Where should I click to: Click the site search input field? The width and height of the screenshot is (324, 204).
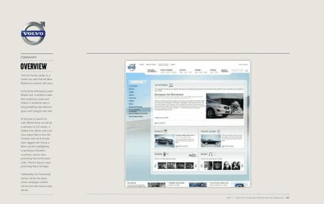point(239,70)
